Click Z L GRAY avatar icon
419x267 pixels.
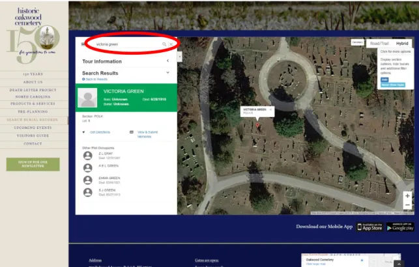pyautogui.click(x=88, y=156)
